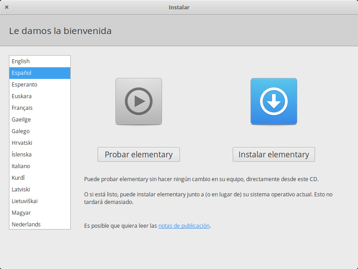Click the blue download arrow install icon
The image size is (358, 269).
(x=273, y=101)
